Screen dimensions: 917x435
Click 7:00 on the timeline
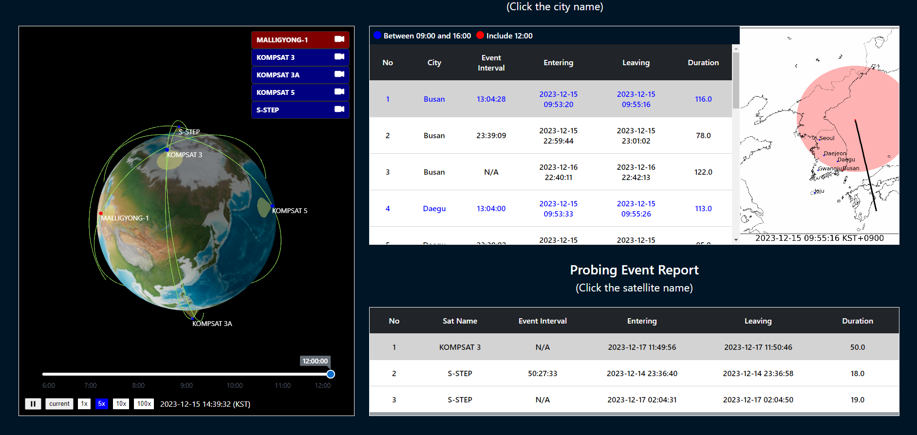(x=91, y=385)
